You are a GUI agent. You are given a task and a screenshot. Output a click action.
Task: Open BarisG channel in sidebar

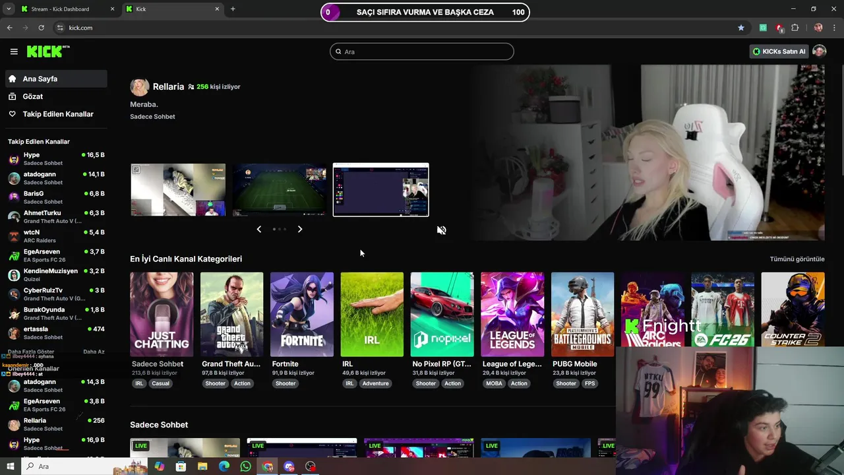pyautogui.click(x=56, y=197)
